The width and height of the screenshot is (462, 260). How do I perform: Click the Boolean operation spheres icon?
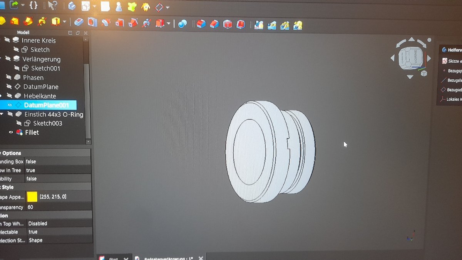click(182, 24)
